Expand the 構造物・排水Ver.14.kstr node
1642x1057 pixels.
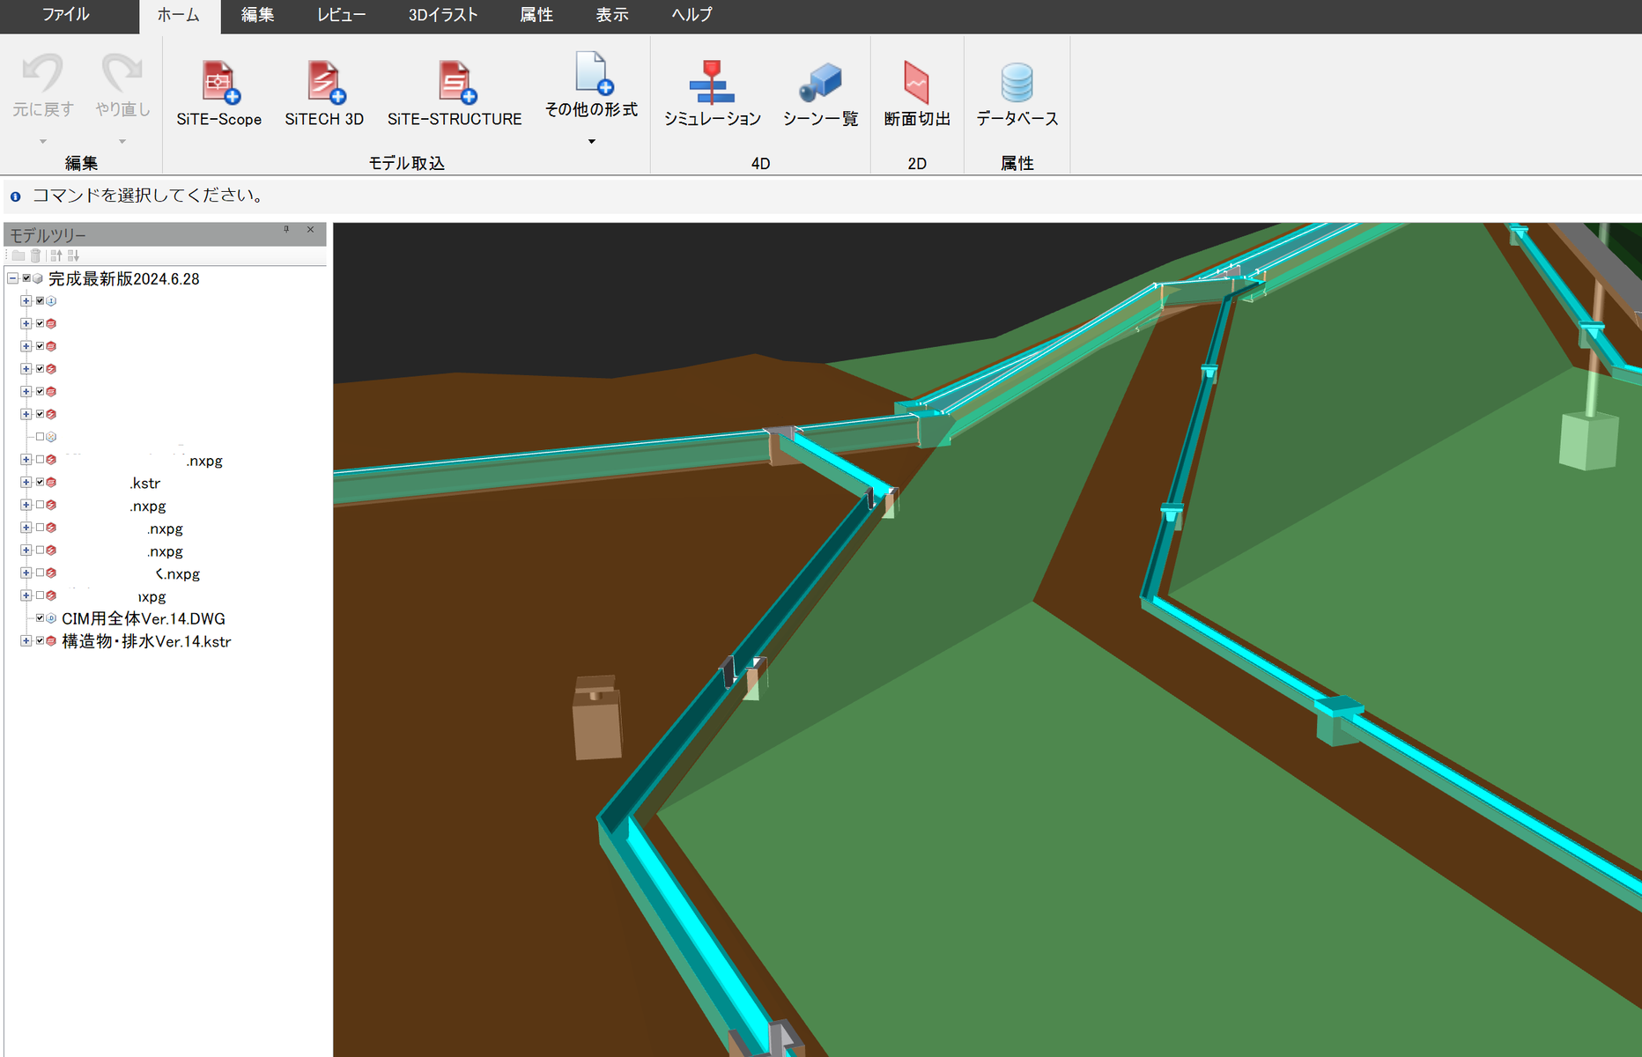[x=26, y=641]
